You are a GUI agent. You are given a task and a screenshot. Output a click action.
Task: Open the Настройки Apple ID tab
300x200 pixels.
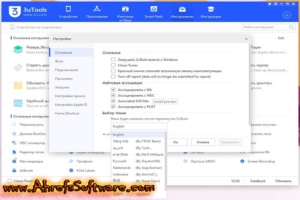pos(71,105)
